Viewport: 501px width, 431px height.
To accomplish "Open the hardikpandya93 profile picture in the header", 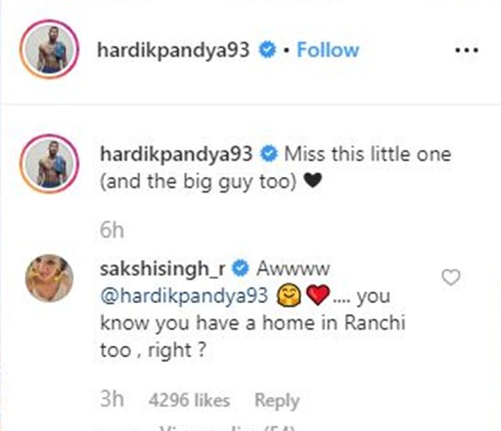I will [49, 49].
